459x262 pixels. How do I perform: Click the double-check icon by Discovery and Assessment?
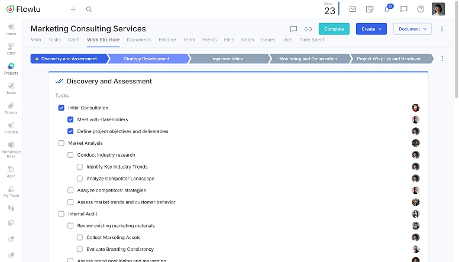pos(59,81)
